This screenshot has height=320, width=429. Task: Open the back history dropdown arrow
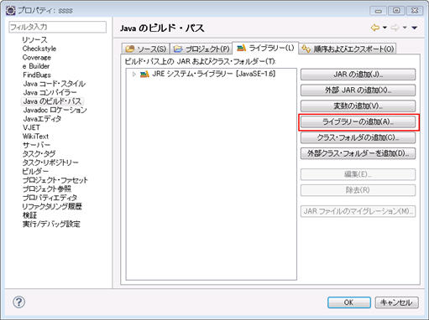[x=385, y=28]
